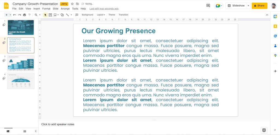Viewport: 280px width, 135px height.
Task: Open the Help menu
Action: pyautogui.click(x=83, y=8)
